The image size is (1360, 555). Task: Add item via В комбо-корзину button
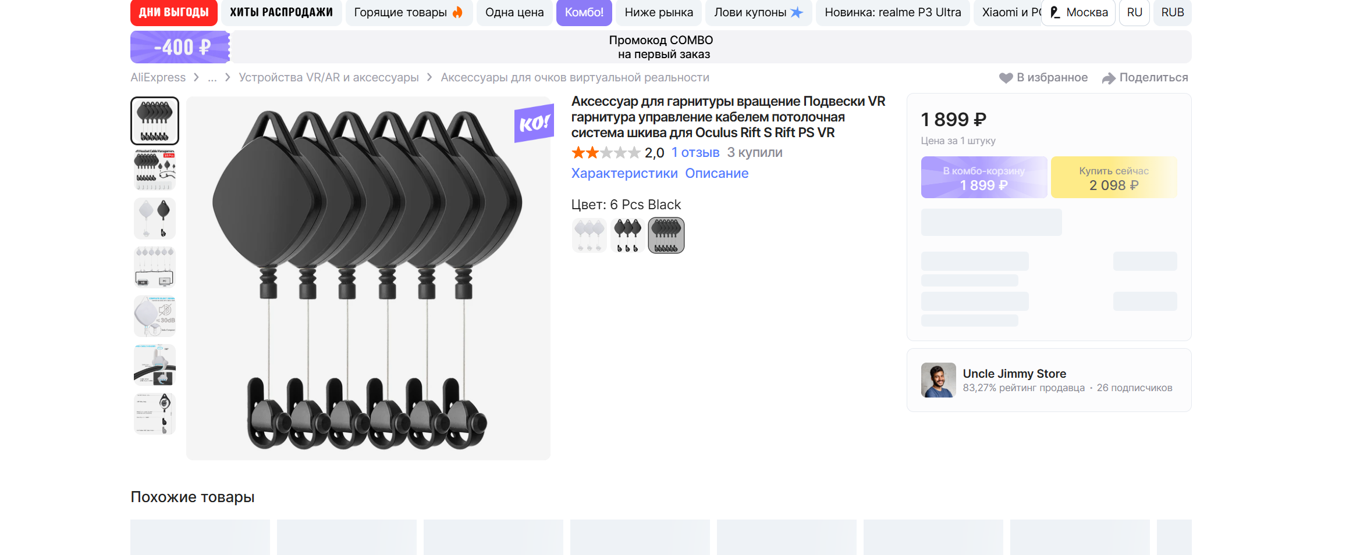coord(983,177)
